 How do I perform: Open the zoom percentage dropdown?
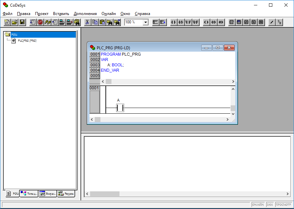pyautogui.click(x=145, y=22)
